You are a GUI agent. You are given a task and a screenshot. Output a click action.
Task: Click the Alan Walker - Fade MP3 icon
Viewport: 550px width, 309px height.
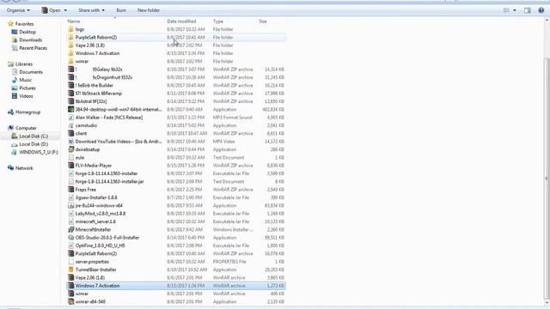tap(70, 118)
